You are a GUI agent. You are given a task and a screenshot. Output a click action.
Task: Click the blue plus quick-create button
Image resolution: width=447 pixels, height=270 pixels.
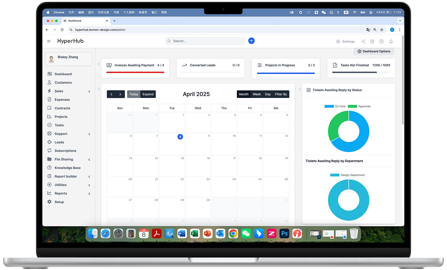[251, 41]
